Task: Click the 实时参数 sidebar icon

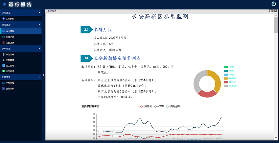Action: 4,18
